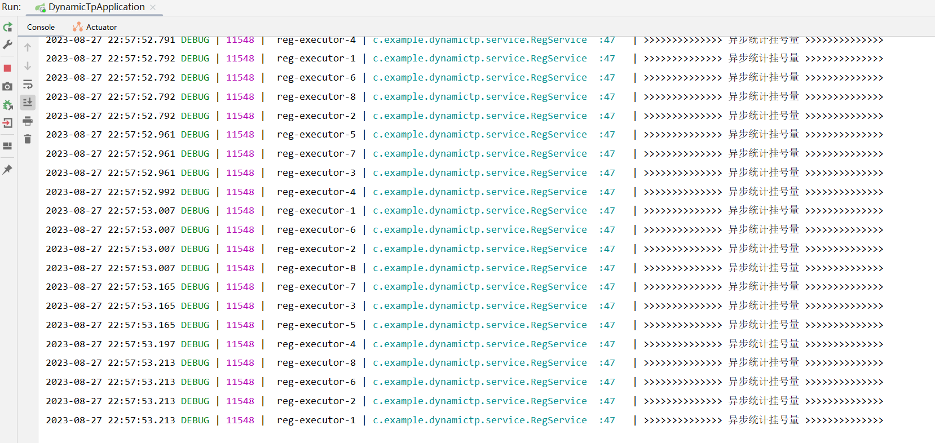
Task: Click reg-executor-7 in the 22:57:52.961 log line
Action: (x=316, y=154)
